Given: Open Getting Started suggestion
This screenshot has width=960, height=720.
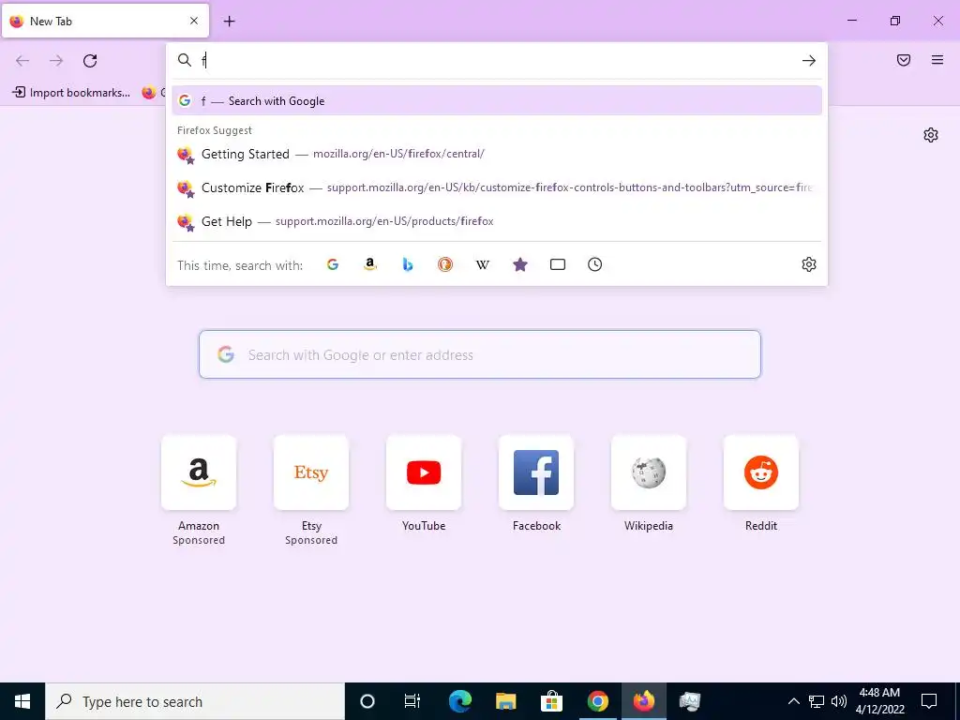Looking at the screenshot, I should tap(497, 155).
